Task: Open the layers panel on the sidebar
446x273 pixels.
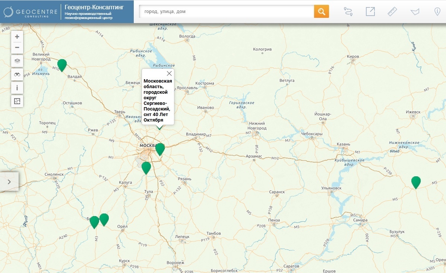Action: click(x=17, y=61)
